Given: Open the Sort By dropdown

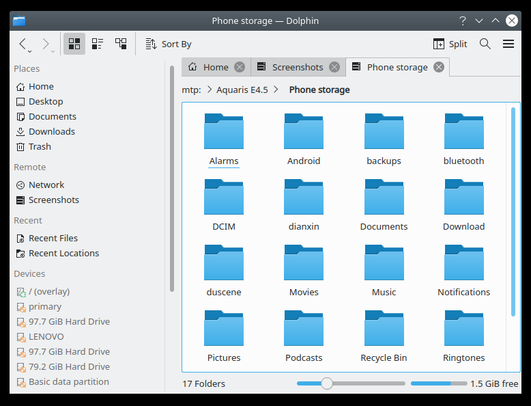Looking at the screenshot, I should [x=169, y=44].
